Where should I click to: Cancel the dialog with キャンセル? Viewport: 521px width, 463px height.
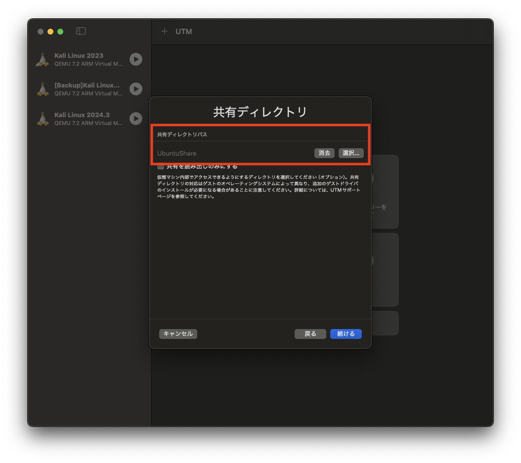178,334
